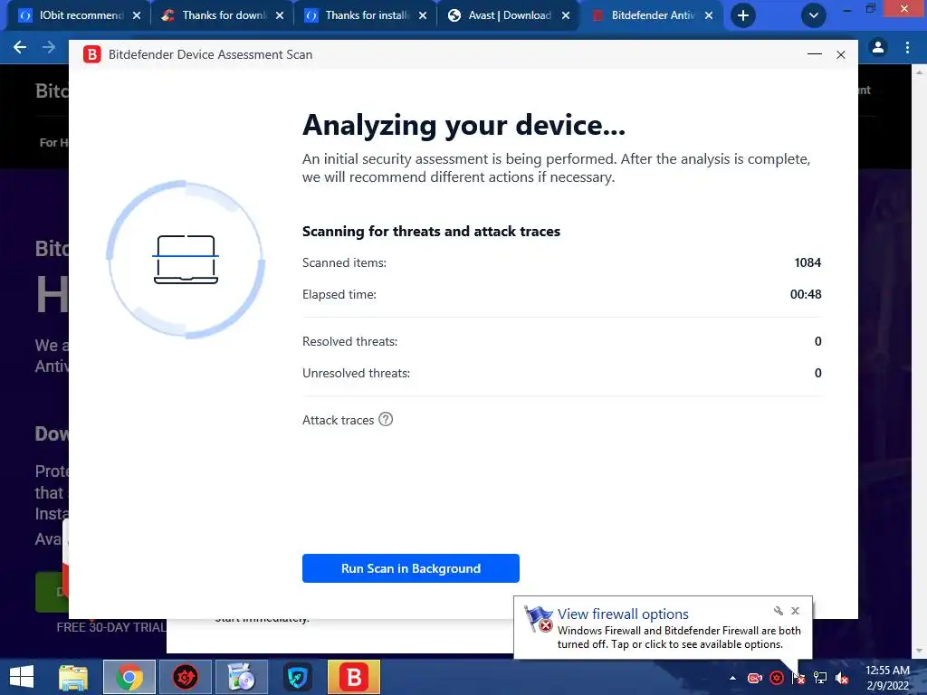Open the browser three-dot menu
Image resolution: width=927 pixels, height=695 pixels.
click(x=907, y=47)
